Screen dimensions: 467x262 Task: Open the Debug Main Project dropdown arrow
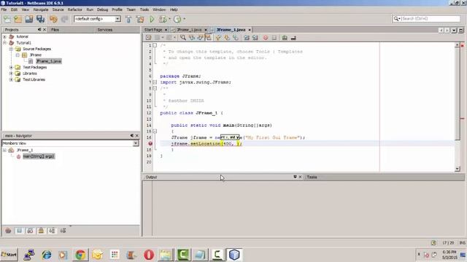click(x=169, y=19)
